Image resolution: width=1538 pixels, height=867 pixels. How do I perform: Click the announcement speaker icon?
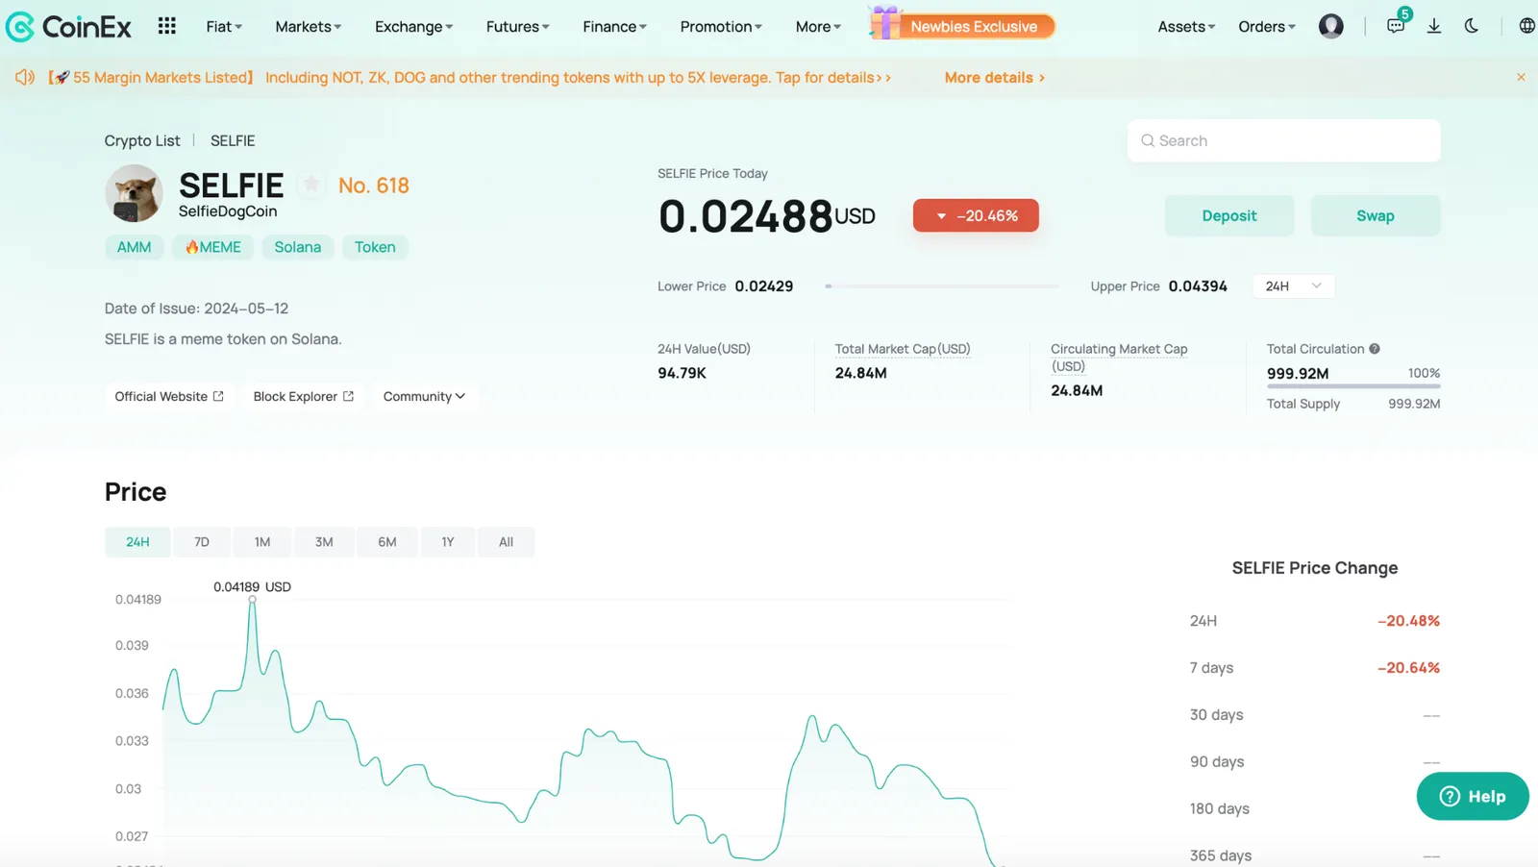pos(25,77)
